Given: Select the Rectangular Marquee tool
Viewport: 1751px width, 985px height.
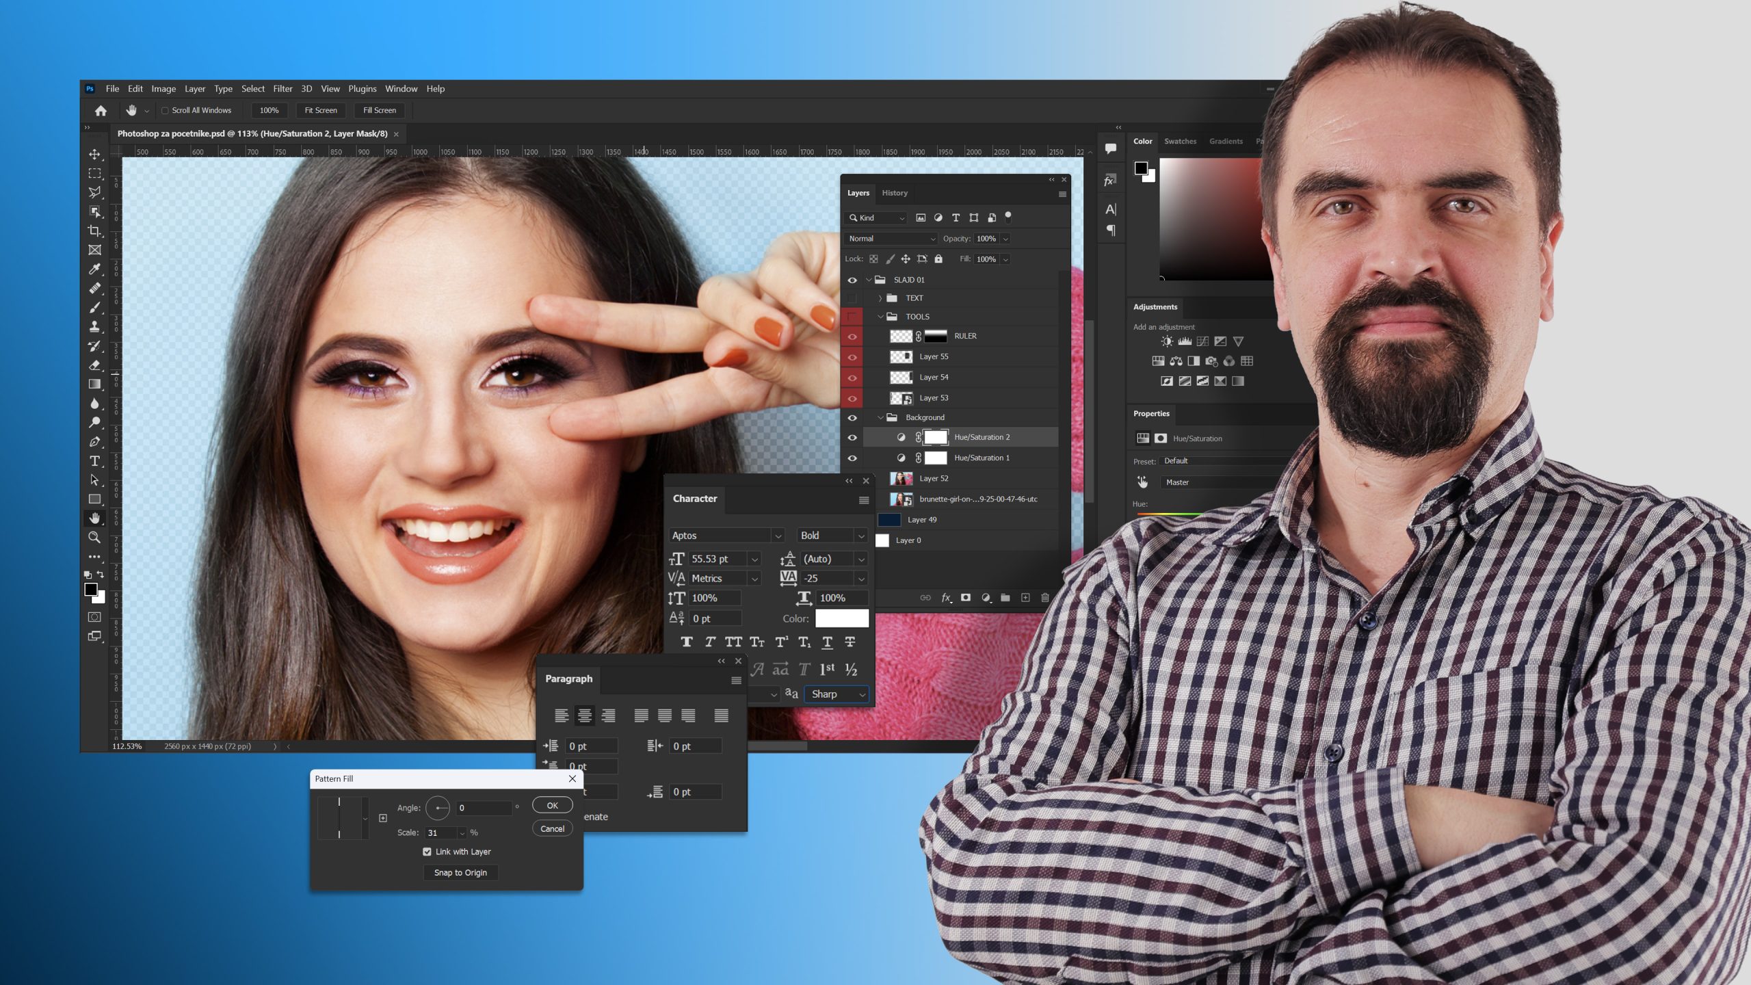Looking at the screenshot, I should click(94, 173).
